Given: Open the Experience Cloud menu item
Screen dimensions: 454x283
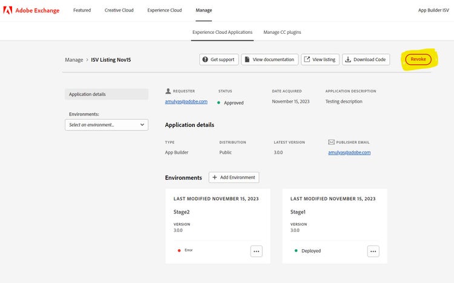Looking at the screenshot, I should click(x=164, y=10).
